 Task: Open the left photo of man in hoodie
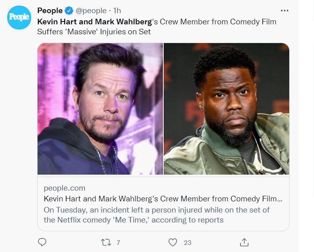[x=100, y=109]
